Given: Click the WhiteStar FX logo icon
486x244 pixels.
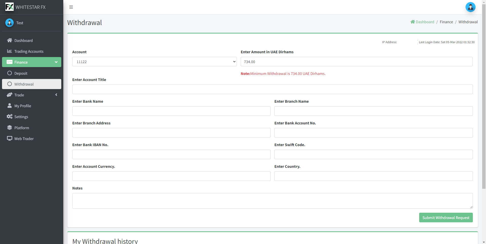Looking at the screenshot, I should tap(9, 7).
